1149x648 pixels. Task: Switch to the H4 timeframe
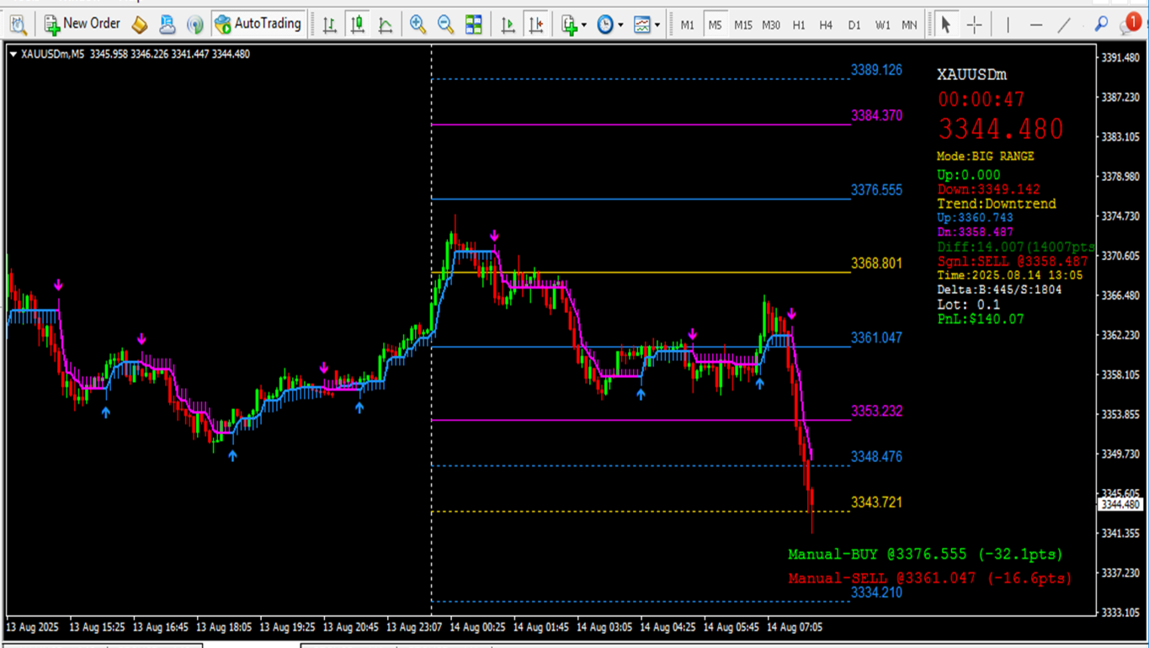(x=826, y=25)
